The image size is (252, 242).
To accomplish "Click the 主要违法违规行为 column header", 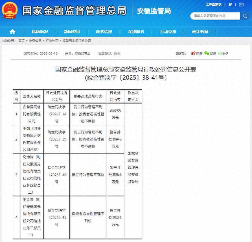I will (88, 96).
